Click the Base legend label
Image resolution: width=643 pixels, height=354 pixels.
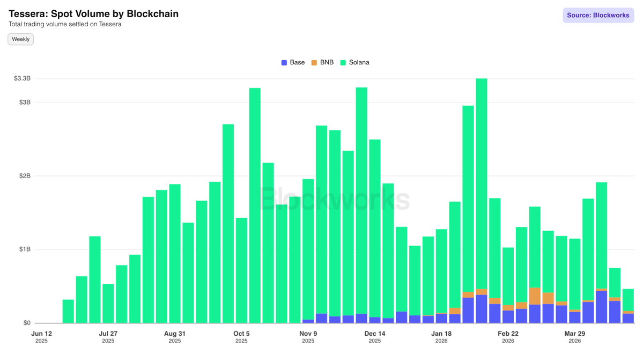[297, 62]
